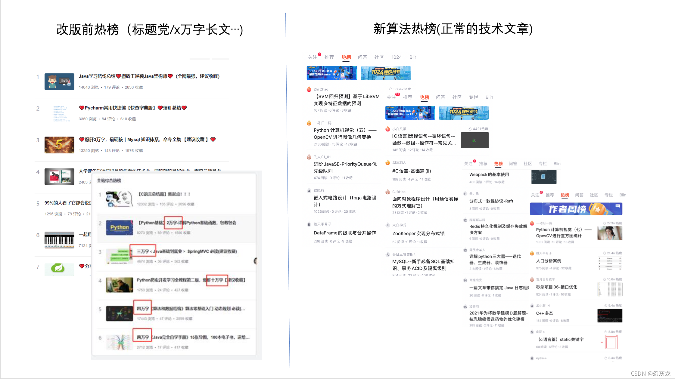This screenshot has height=379, width=675.
Task: Click the Python logo thumbnail
Action: pyautogui.click(x=120, y=228)
